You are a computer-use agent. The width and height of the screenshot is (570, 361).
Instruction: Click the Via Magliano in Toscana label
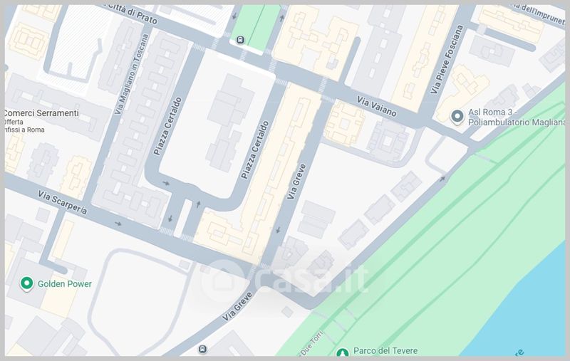131,74
